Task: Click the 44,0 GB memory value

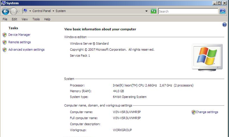Action: click(x=118, y=91)
